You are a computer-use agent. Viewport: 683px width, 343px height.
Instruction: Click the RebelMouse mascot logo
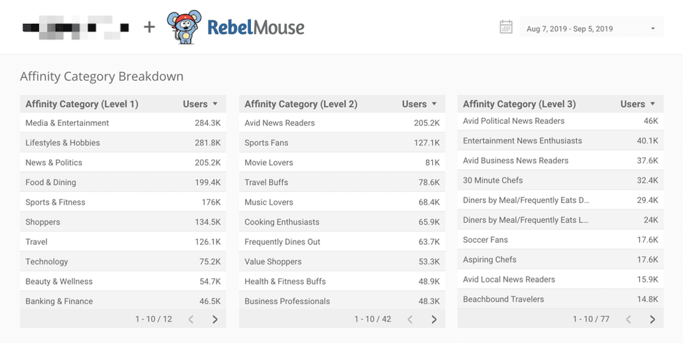click(x=183, y=28)
